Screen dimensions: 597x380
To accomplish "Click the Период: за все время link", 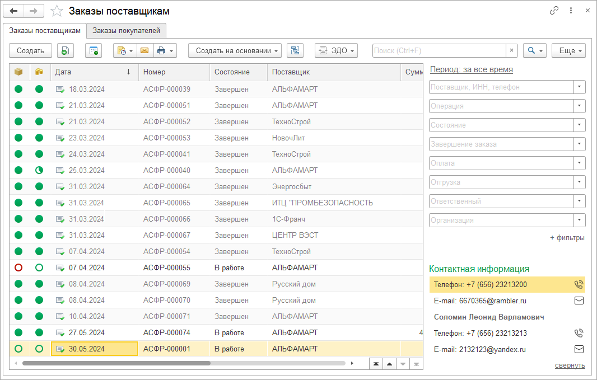I will 471,69.
